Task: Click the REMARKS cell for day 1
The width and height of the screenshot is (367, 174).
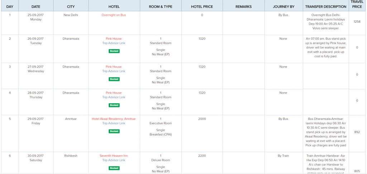Action: pyautogui.click(x=244, y=23)
